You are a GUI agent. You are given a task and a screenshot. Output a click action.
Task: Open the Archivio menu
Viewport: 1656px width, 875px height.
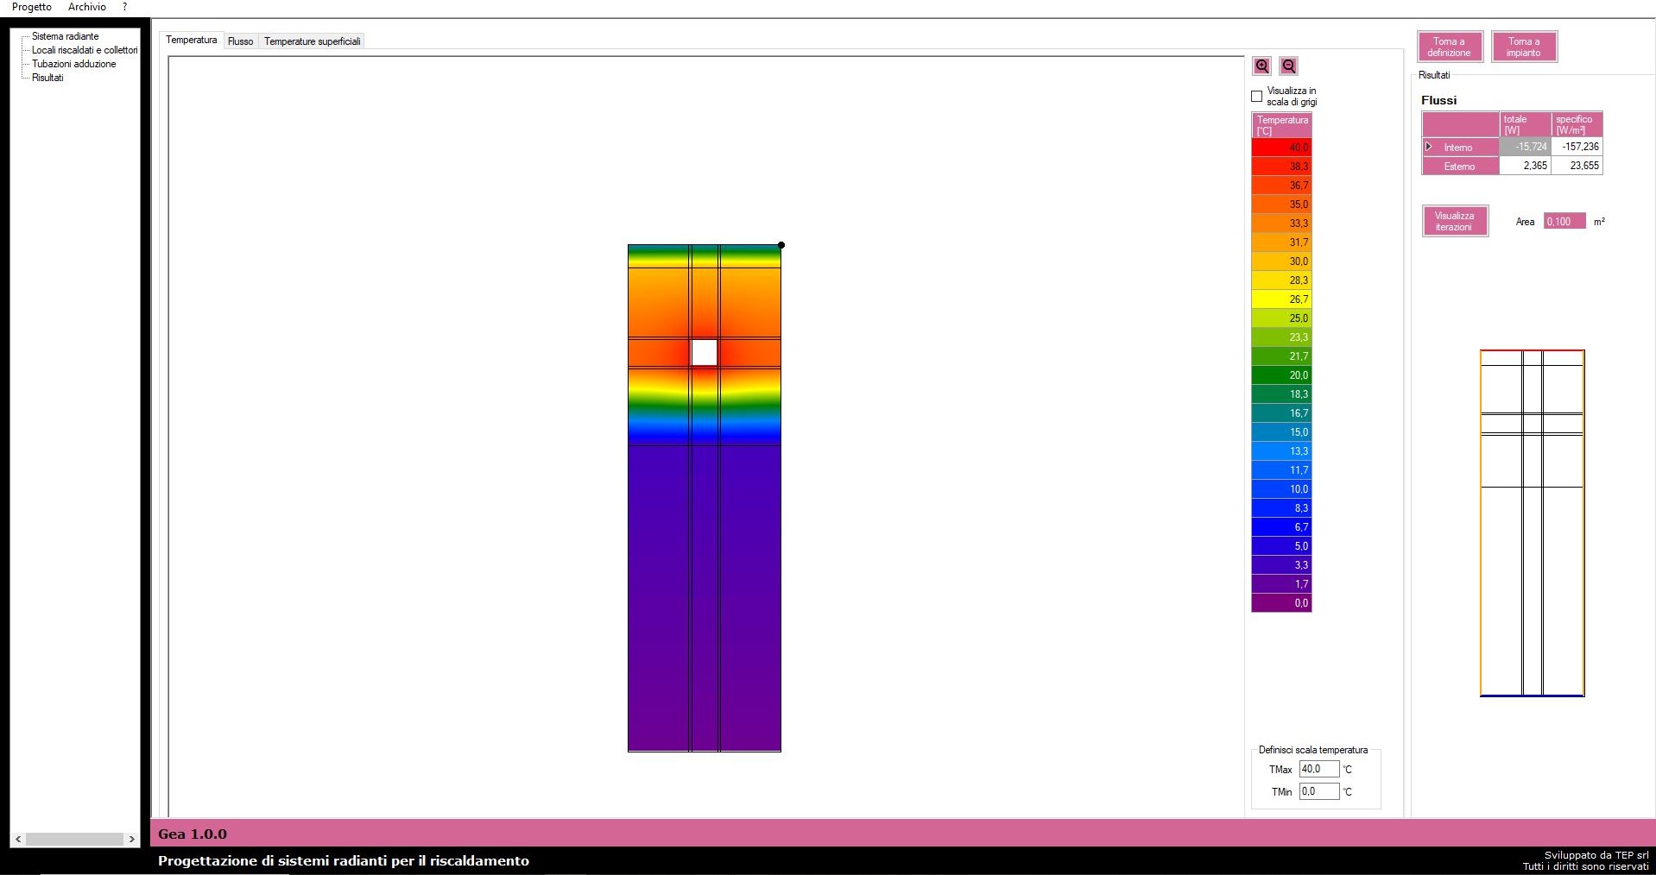87,7
